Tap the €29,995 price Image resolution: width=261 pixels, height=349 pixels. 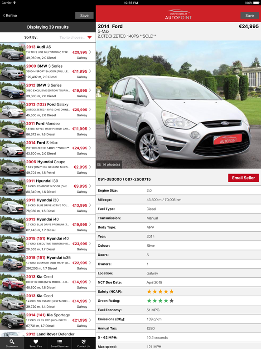[x=80, y=52]
